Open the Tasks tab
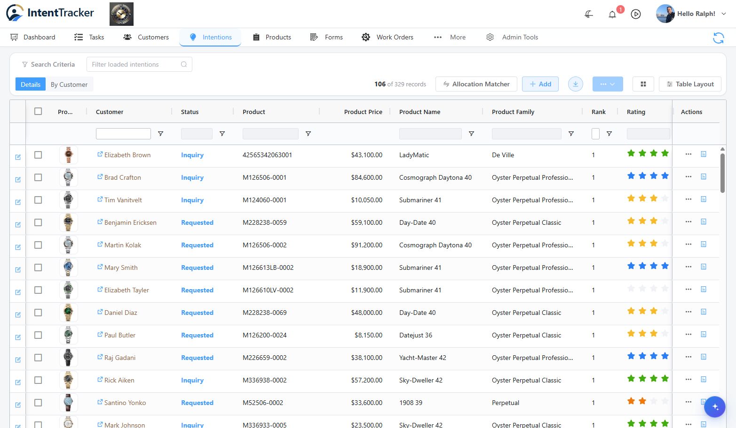 pos(89,37)
